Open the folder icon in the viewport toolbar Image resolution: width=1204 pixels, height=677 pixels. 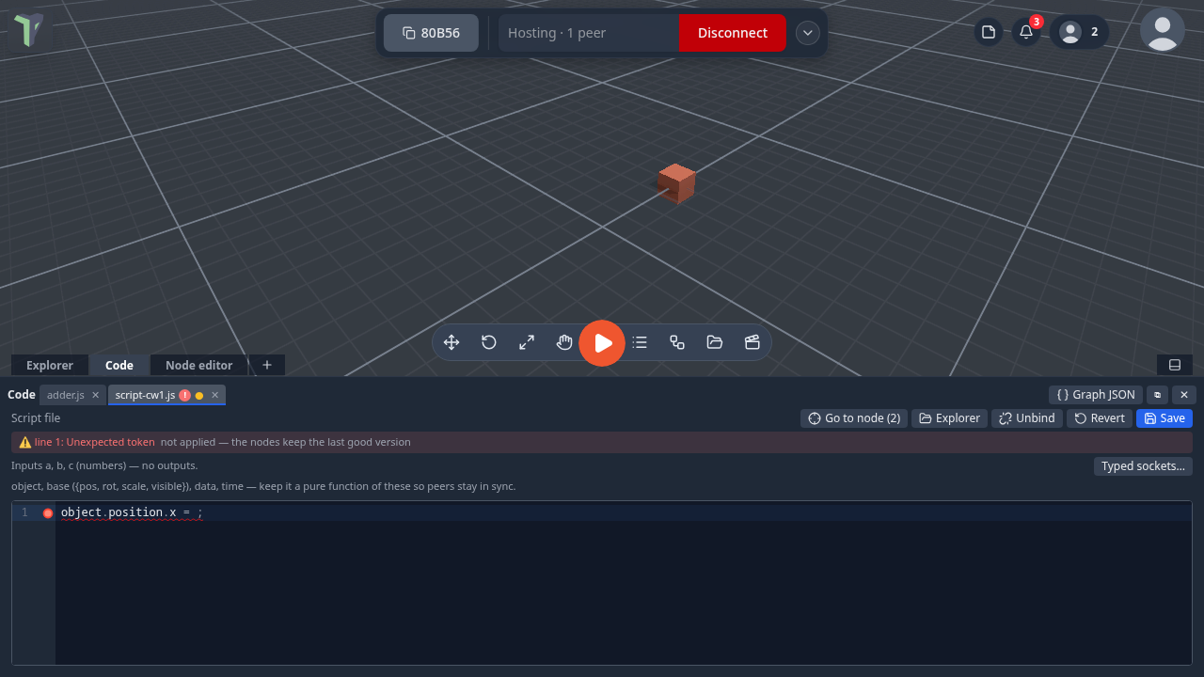[715, 342]
